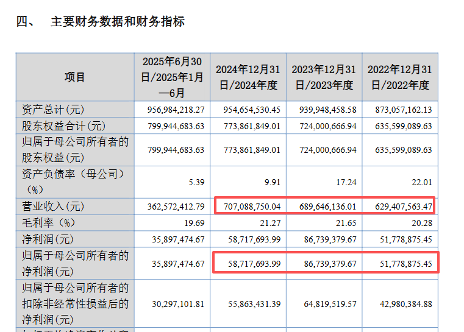The width and height of the screenshot is (464, 332).
Task: Select the 2024年12月31日/2024年度 column header
Action: pyautogui.click(x=248, y=77)
